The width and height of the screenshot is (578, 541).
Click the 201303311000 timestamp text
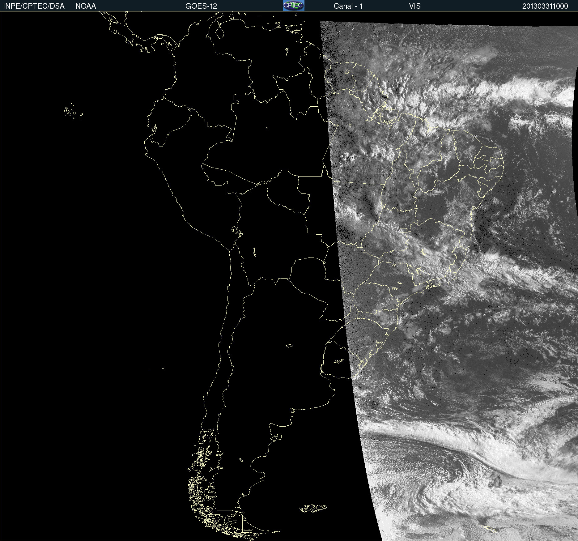click(x=545, y=6)
